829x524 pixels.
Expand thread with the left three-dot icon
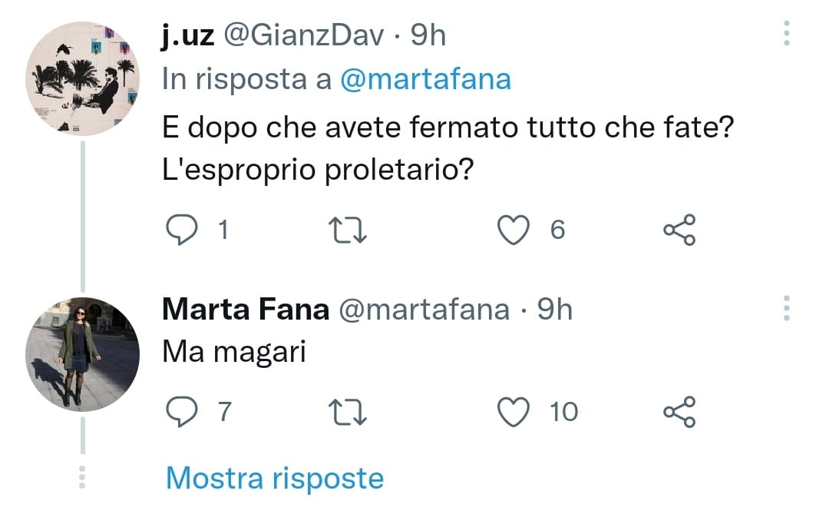pyautogui.click(x=82, y=476)
